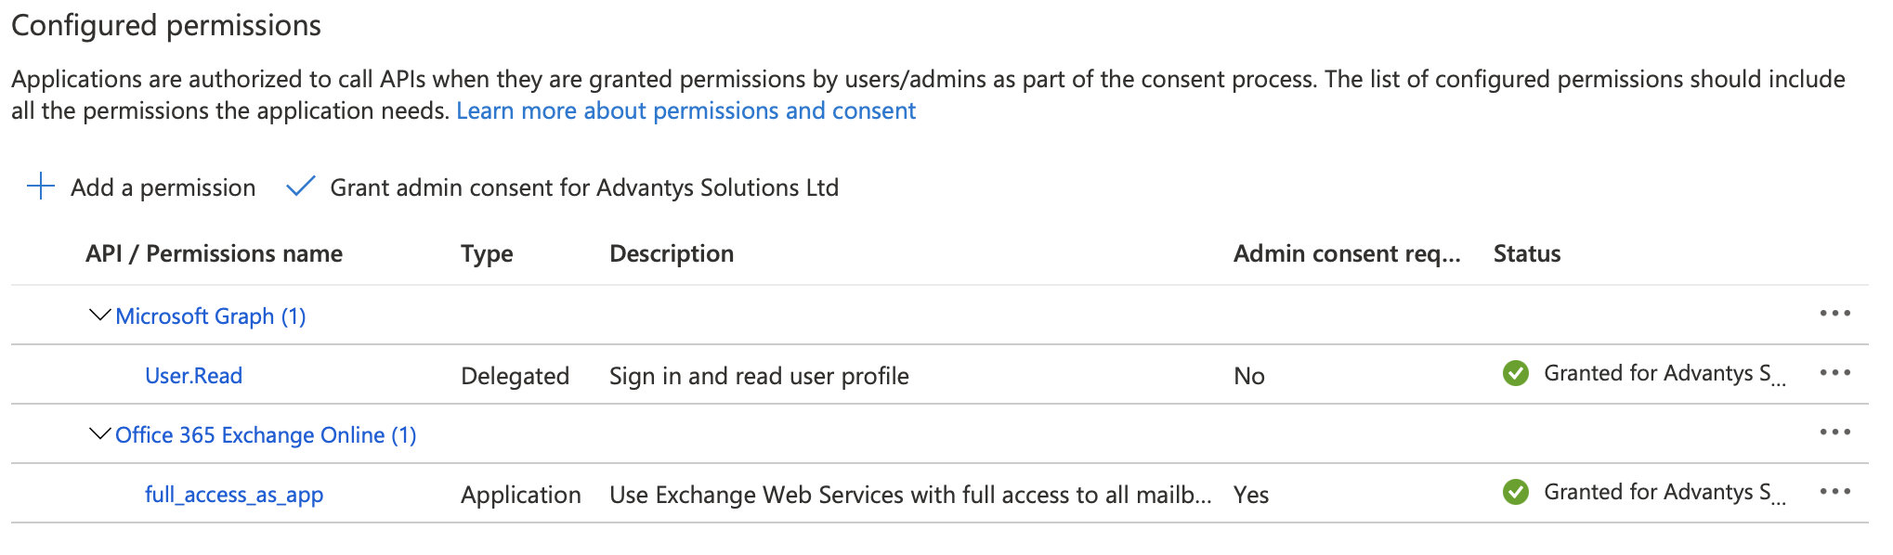Viewport: 1893px width, 555px height.
Task: Open the ellipsis menu for full_access_as_app row
Action: click(x=1834, y=492)
